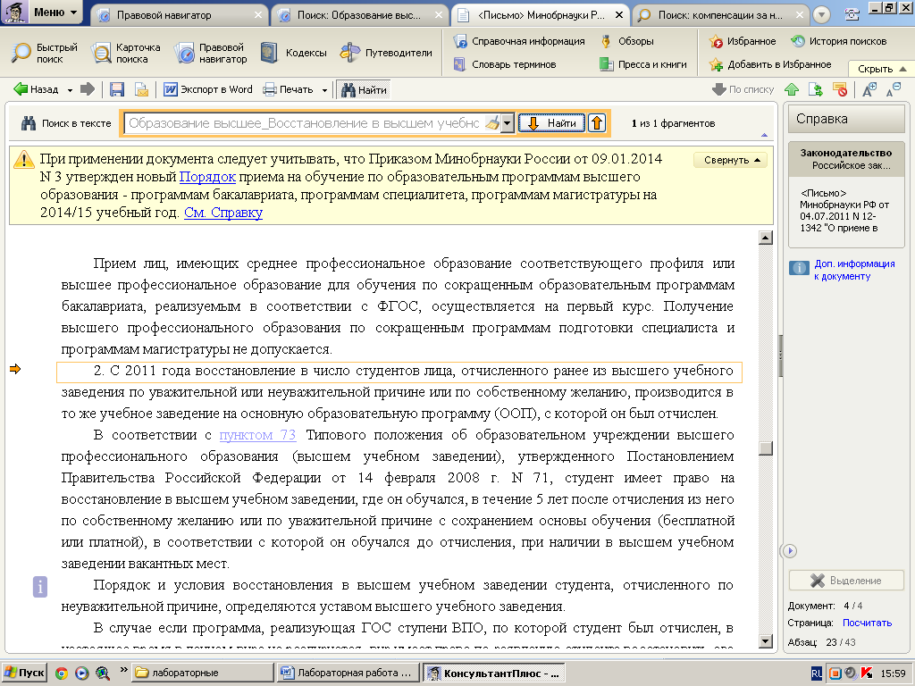Open Правовой навигатор from toolbar
Image resolution: width=915 pixels, height=686 pixels.
tap(211, 53)
